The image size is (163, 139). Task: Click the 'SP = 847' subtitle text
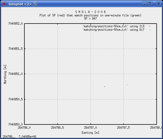tap(90, 19)
